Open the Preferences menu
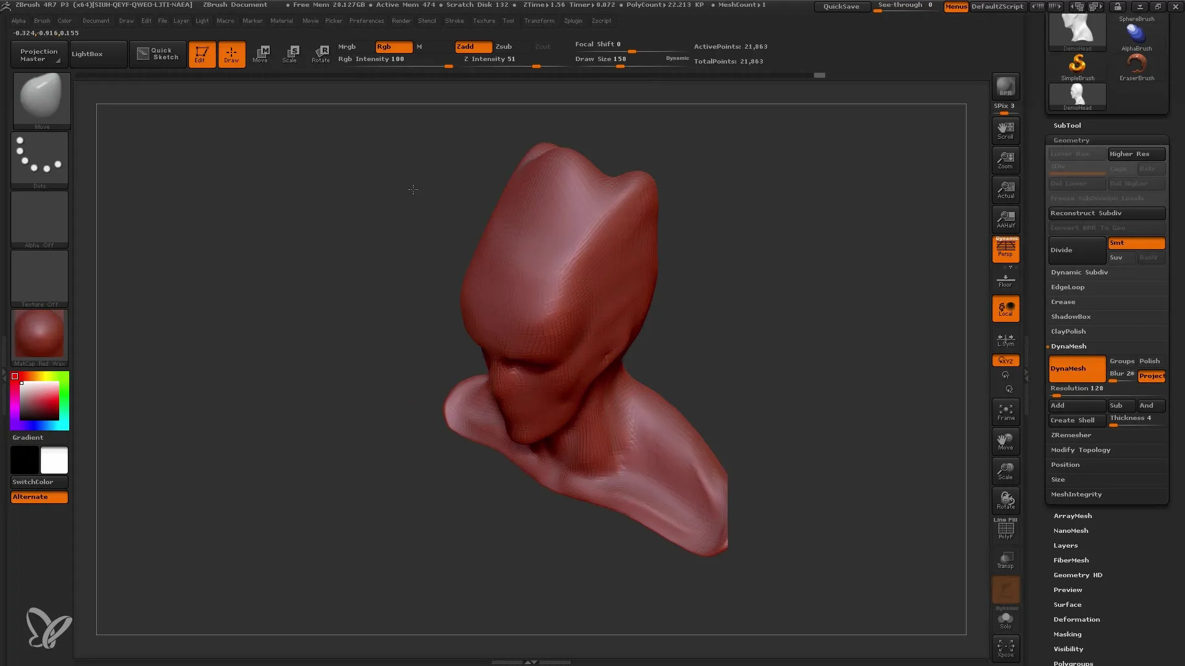 367,21
